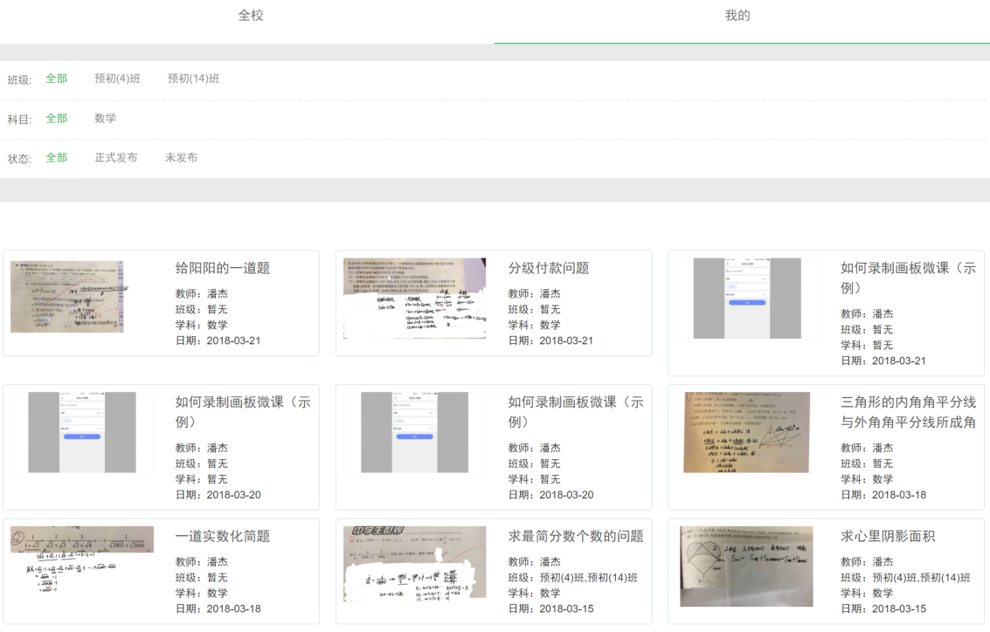Filter class by 预初(14)班
990x632 pixels.
pyautogui.click(x=193, y=79)
